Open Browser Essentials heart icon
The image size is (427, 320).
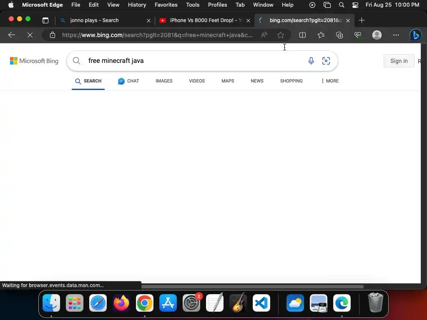tap(358, 35)
